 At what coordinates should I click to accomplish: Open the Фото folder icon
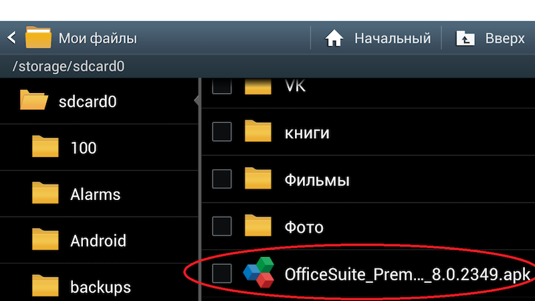[258, 225]
